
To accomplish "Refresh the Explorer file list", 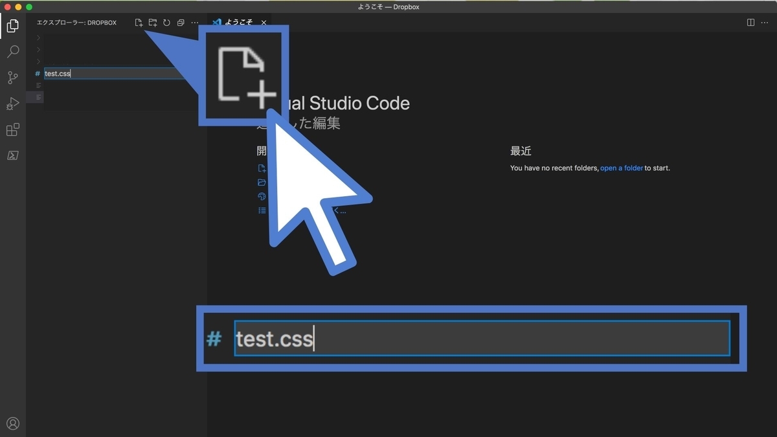I will point(166,23).
